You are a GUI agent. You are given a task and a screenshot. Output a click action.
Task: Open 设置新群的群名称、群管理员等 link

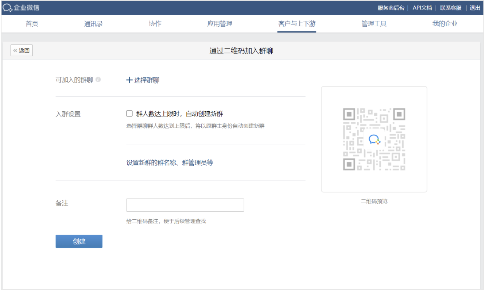pyautogui.click(x=170, y=163)
